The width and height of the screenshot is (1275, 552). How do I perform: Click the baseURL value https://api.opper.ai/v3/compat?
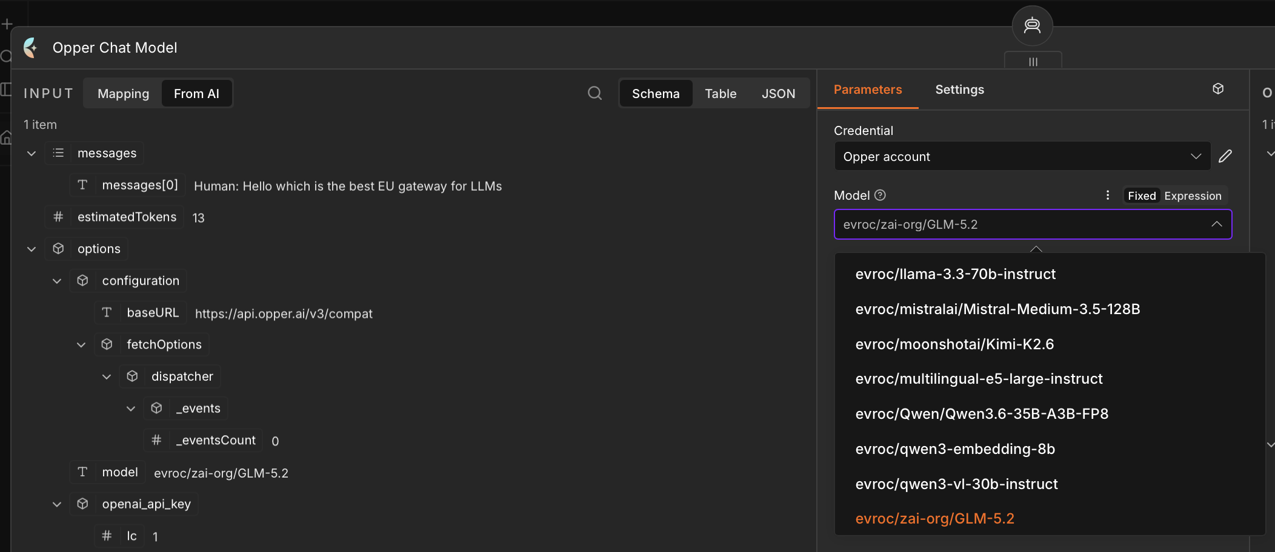pos(284,314)
